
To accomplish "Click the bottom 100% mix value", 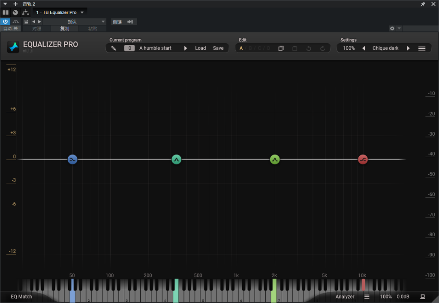I will pyautogui.click(x=386, y=297).
